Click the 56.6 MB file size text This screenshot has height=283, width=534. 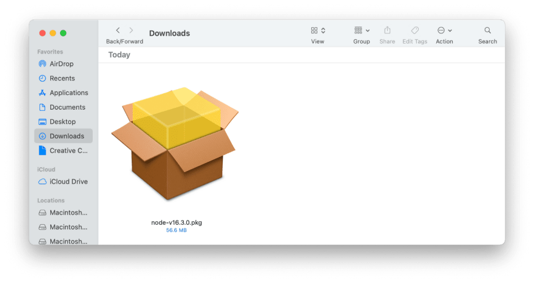coord(177,230)
